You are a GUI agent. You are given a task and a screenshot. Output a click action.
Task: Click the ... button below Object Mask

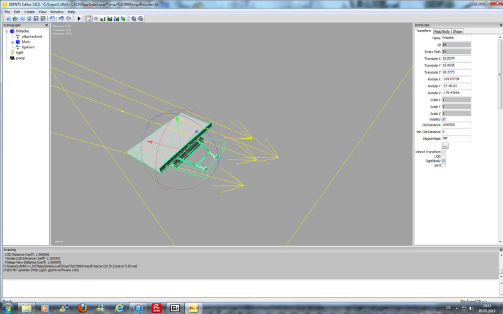point(445,146)
